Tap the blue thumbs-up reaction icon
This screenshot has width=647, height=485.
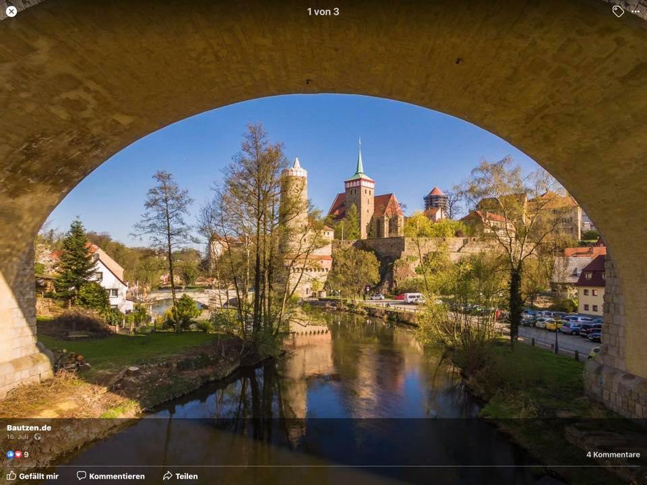(x=10, y=455)
